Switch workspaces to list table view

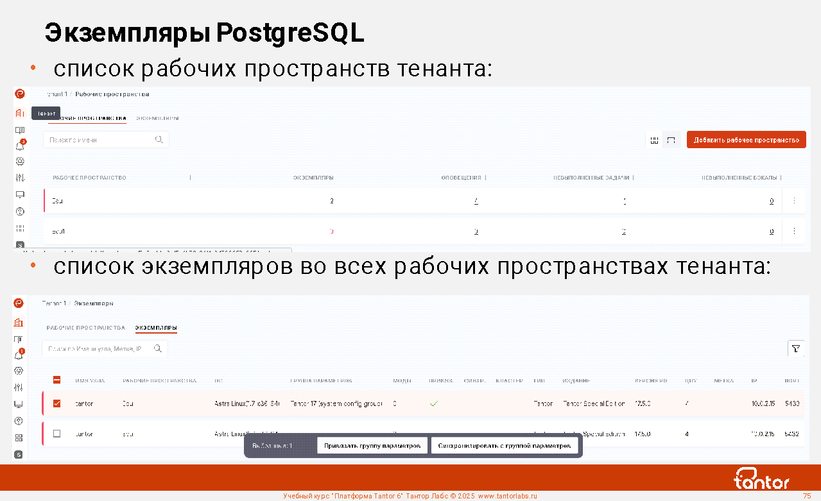pos(671,140)
